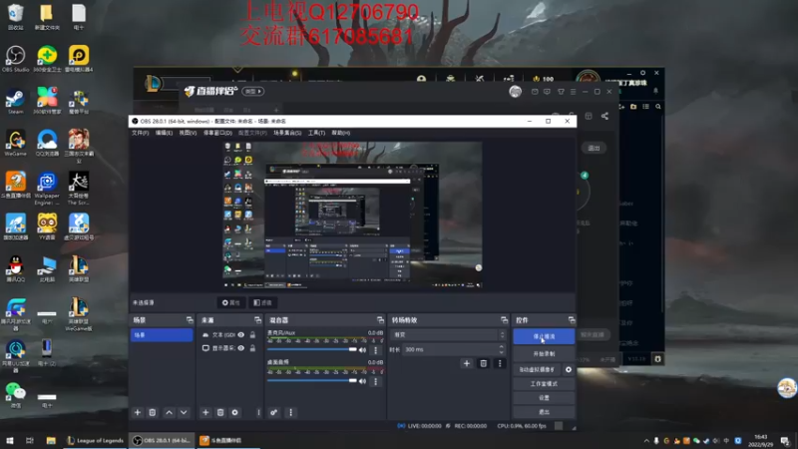
Task: Remove the transition using trash icon
Action: 484,363
